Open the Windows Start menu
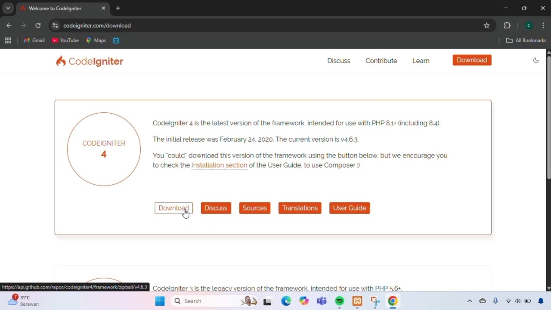 (x=160, y=301)
